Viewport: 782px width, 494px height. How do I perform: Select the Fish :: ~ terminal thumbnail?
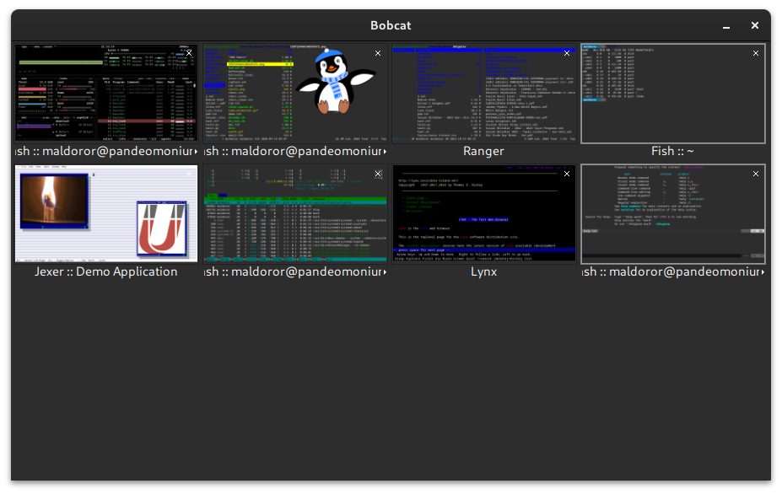[672, 94]
